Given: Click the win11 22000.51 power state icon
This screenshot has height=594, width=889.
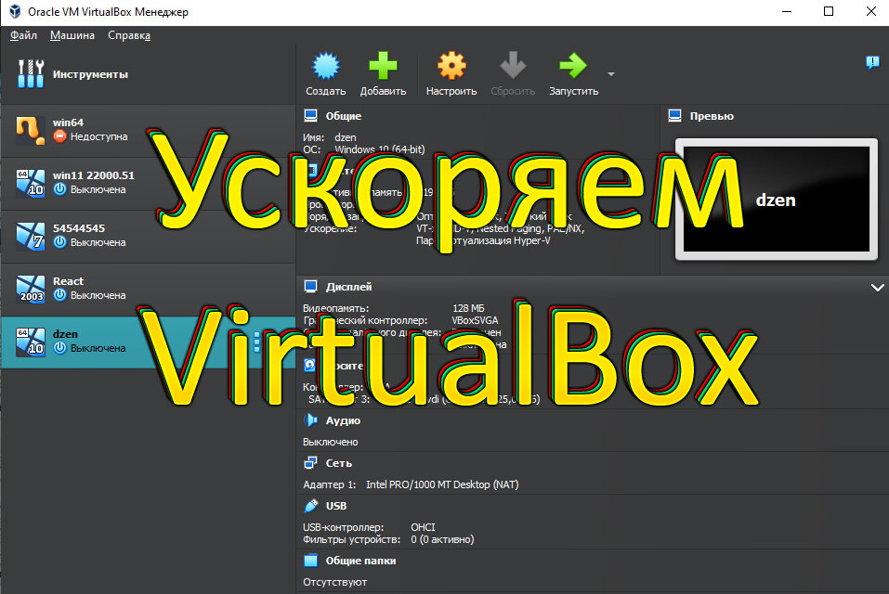Looking at the screenshot, I should (60, 189).
